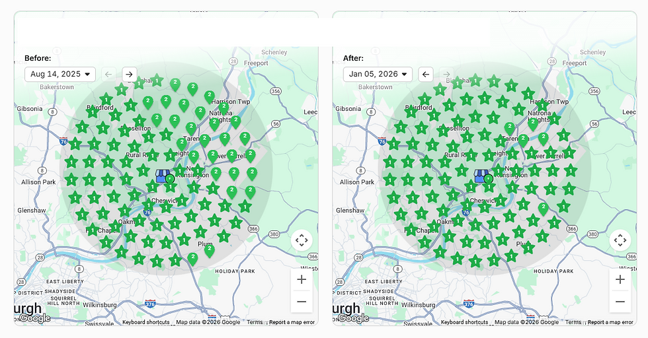Open Terms link on Before map
The height and width of the screenshot is (338, 648).
255,322
